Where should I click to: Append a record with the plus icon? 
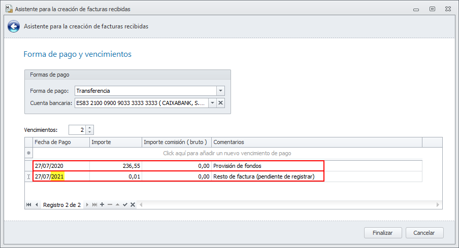pos(102,205)
